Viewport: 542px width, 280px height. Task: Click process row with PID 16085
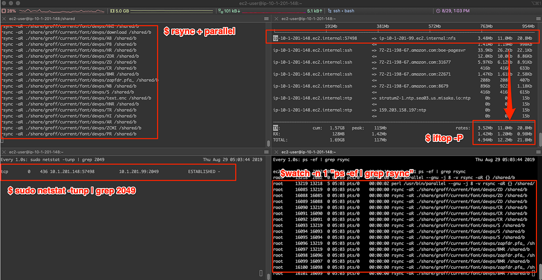[399, 190]
